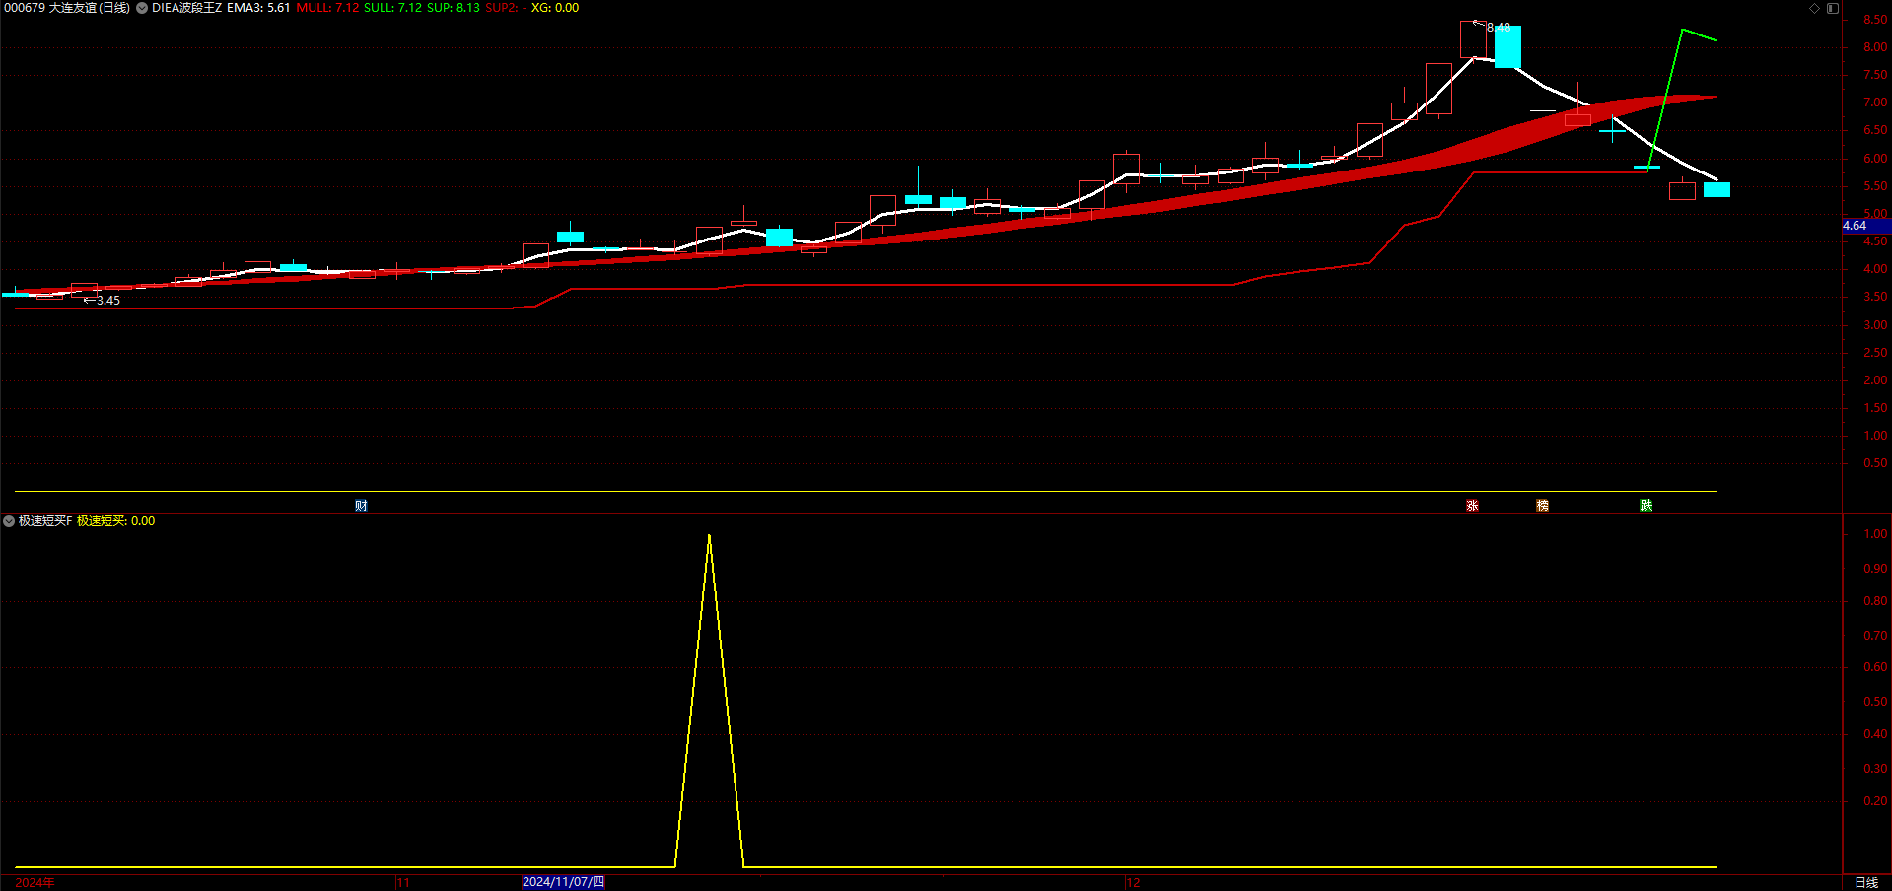
Task: Click the 极速短买F indicator name
Action: tap(45, 521)
